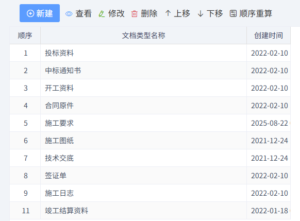Select the 施工要求 row
Viewport: 300px width, 221px height.
150,123
